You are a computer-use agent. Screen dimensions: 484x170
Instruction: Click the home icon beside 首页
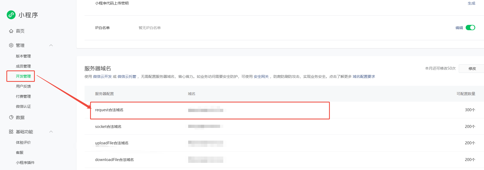[11, 31]
